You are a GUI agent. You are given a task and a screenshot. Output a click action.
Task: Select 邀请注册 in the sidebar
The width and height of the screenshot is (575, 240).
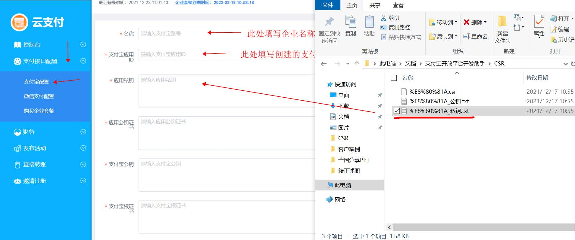(x=35, y=181)
